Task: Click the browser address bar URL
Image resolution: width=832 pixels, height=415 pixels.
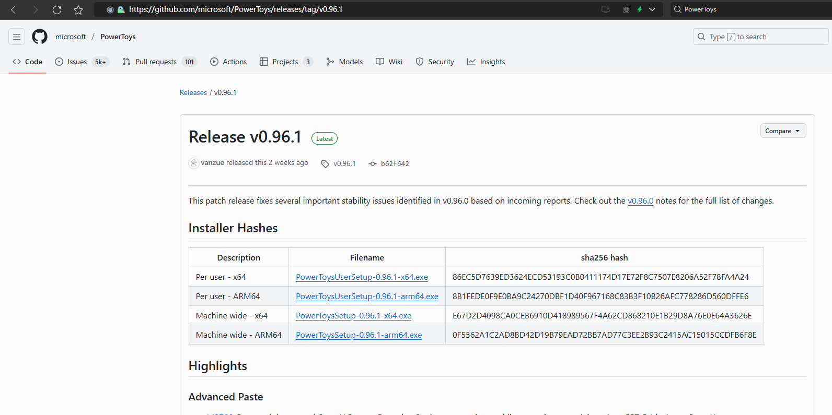Action: tap(236, 9)
